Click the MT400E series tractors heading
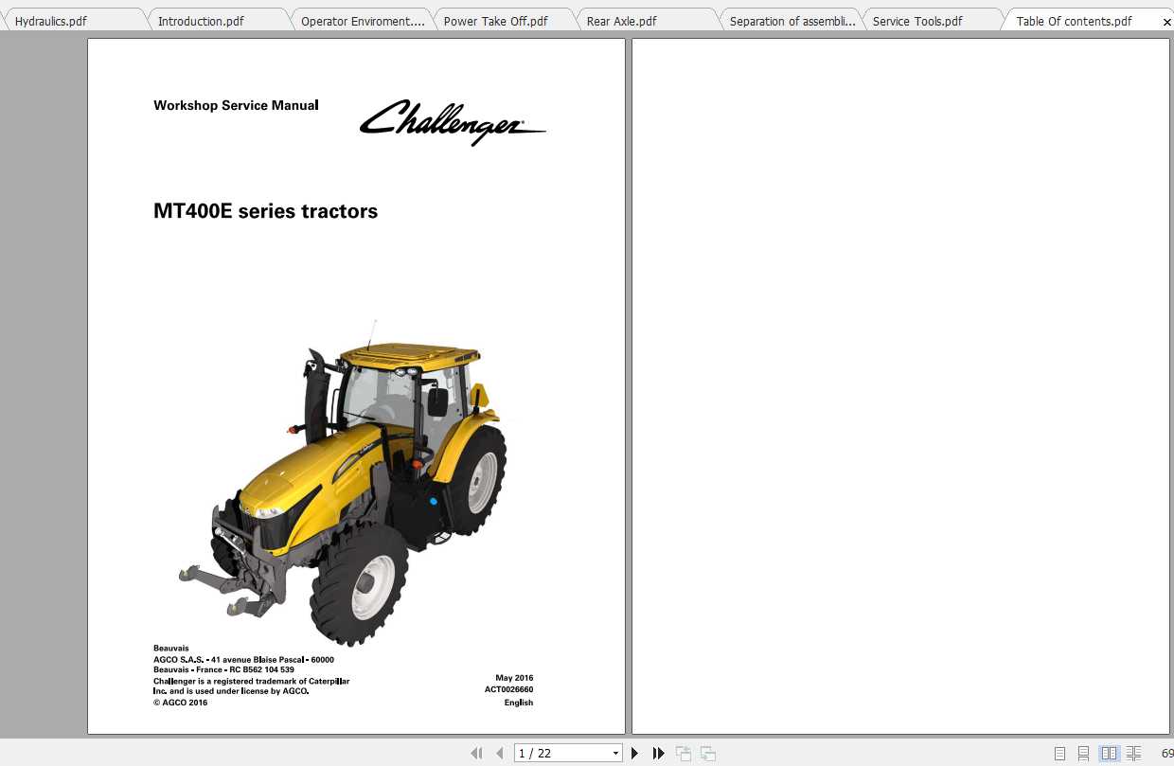1174x766 pixels. coord(265,211)
